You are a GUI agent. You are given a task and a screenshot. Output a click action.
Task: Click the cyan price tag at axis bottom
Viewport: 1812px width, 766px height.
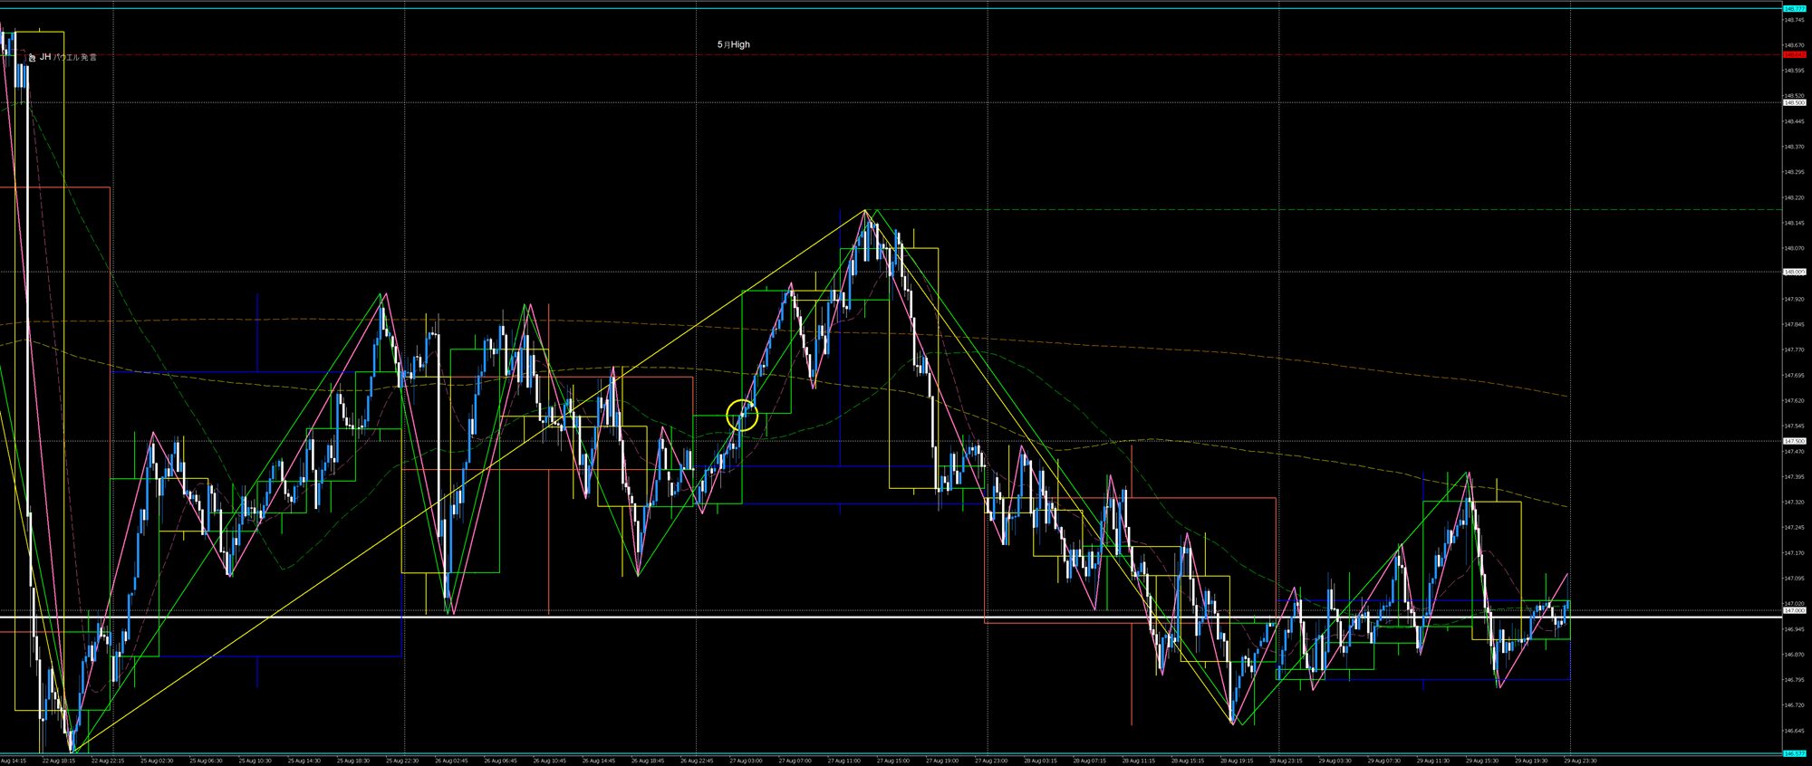pyautogui.click(x=1794, y=753)
